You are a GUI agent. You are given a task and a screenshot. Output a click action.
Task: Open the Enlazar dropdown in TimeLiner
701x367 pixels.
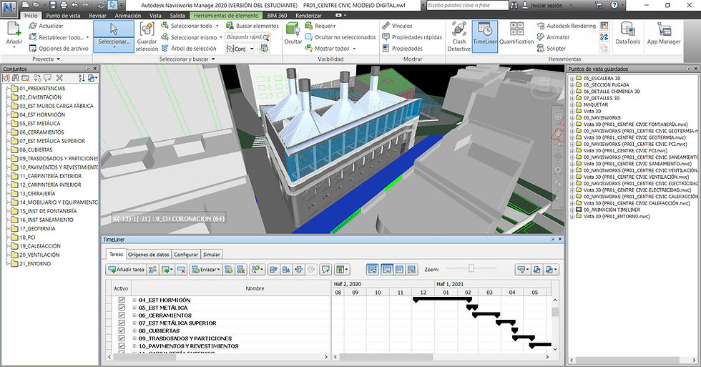[x=206, y=270]
